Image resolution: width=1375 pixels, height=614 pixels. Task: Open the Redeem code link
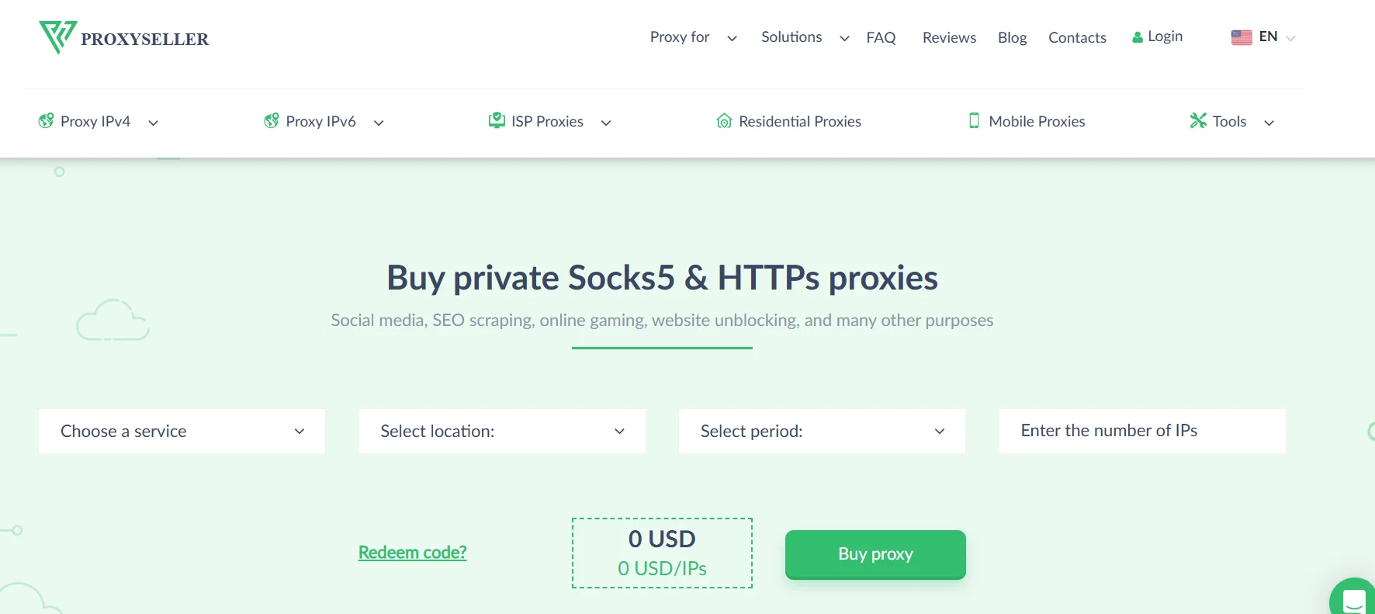(x=412, y=552)
